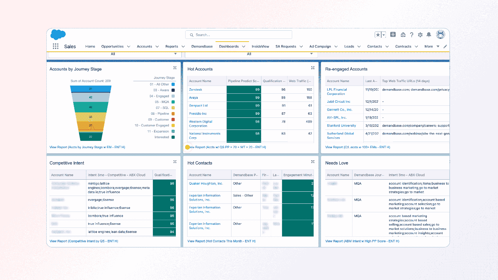Viewport: 498px width, 280px height.
Task: Click the 05 - MQA legend color swatch
Action: (173, 102)
